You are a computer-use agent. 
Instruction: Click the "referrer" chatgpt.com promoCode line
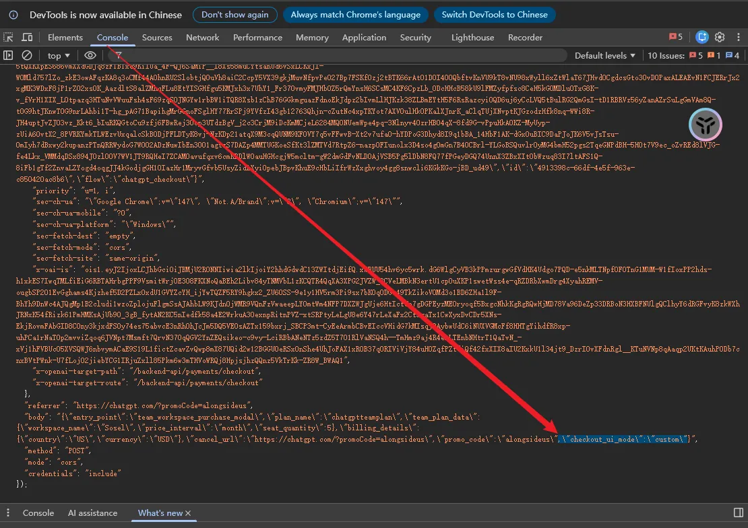(138, 405)
